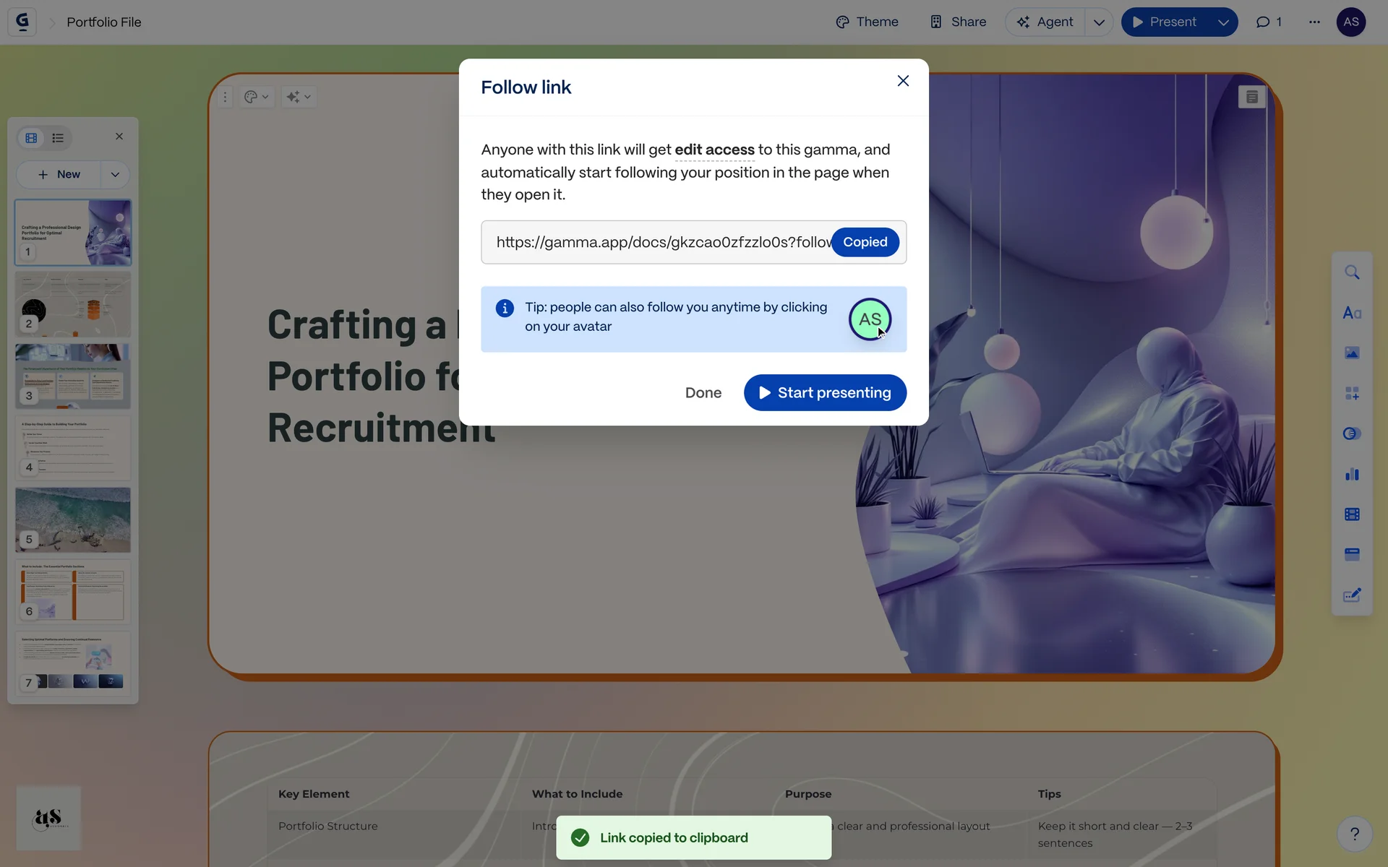Open charts and diagrams sidebar icon
This screenshot has height=867, width=1388.
click(1352, 474)
